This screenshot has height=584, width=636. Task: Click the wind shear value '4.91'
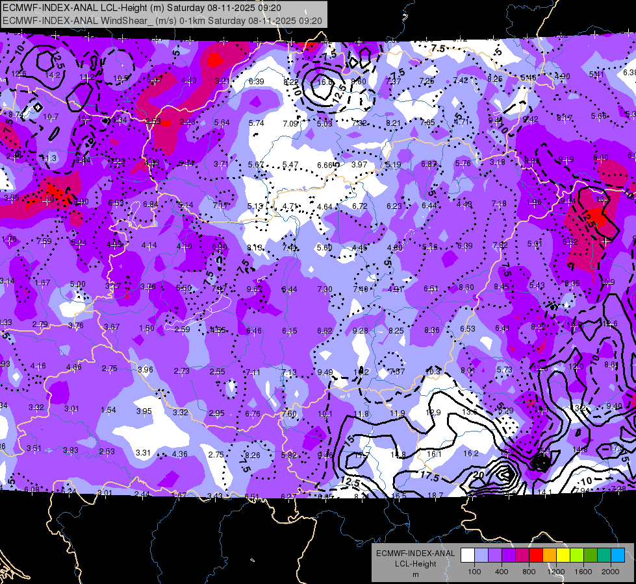395,289
